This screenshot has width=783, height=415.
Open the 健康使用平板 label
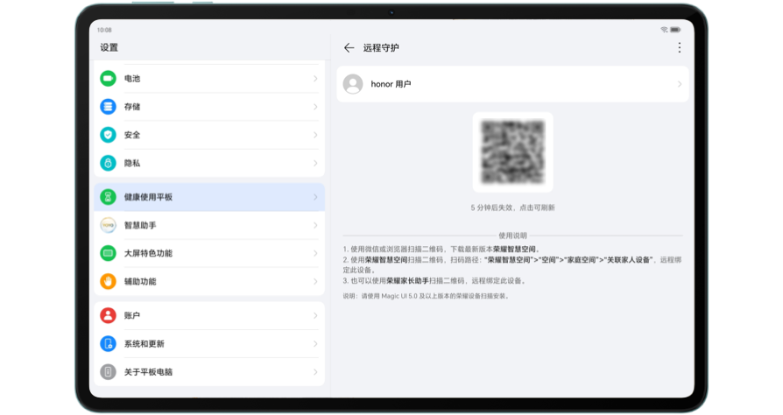[x=148, y=197]
